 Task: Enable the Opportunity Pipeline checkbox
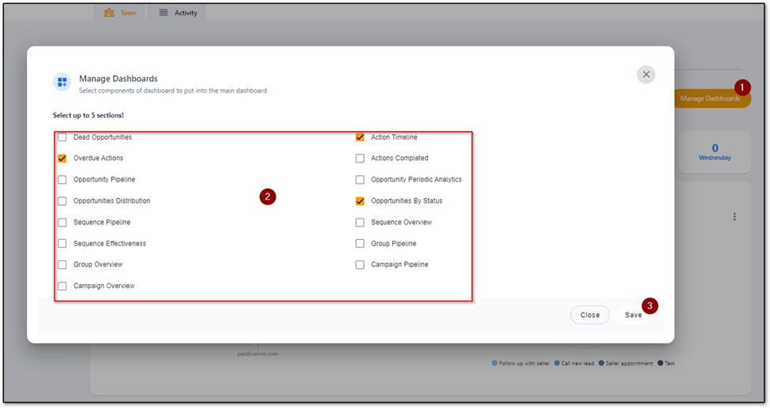pyautogui.click(x=62, y=180)
